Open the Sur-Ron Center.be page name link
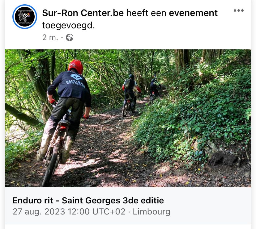 (x=83, y=13)
